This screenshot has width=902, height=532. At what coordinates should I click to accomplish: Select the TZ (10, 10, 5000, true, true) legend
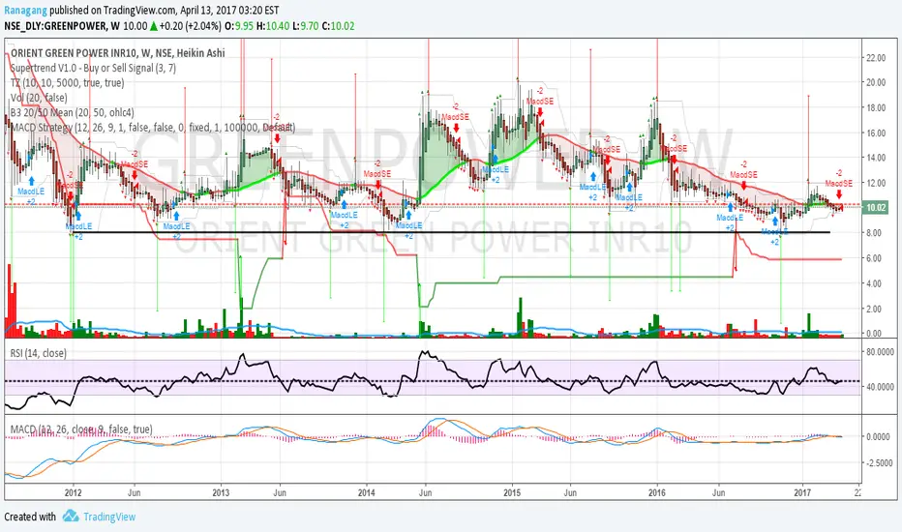click(68, 83)
